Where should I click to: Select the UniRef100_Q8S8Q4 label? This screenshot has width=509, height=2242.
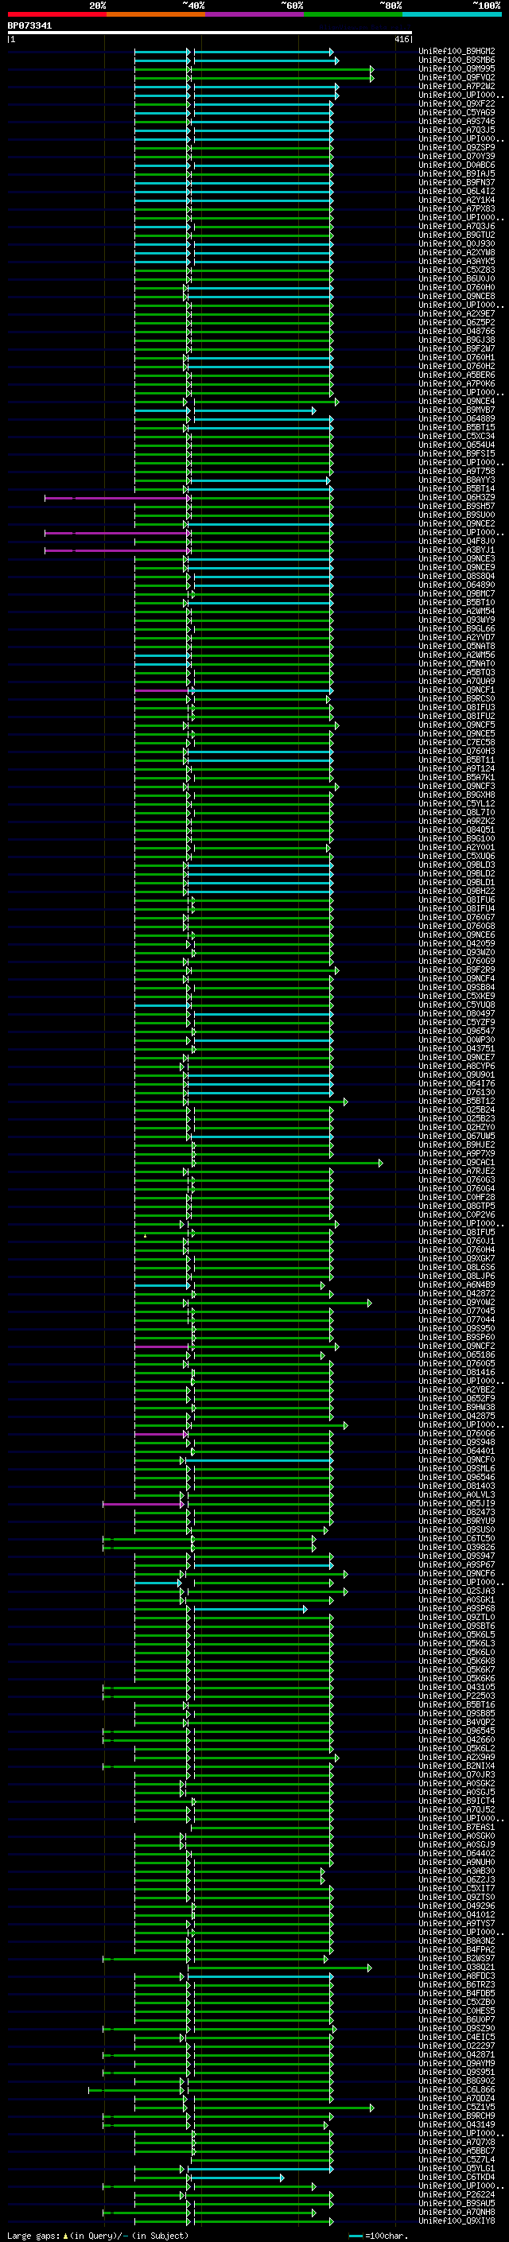(457, 576)
